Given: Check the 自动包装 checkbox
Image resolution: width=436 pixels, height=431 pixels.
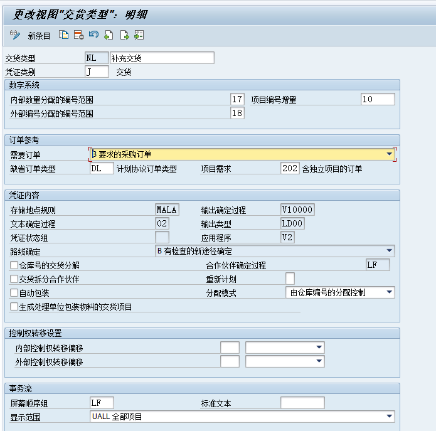Looking at the screenshot, I should pos(14,293).
